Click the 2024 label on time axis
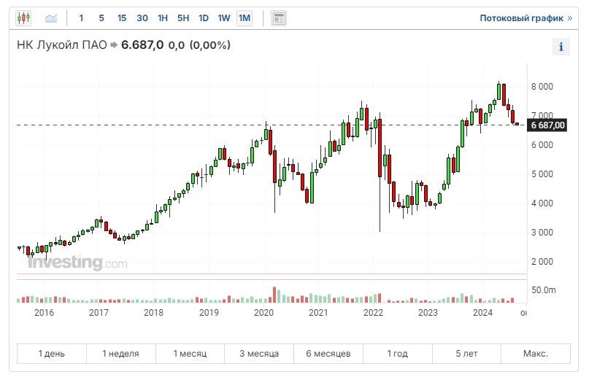Viewport: 589px width, 377px height. pyautogui.click(x=482, y=313)
